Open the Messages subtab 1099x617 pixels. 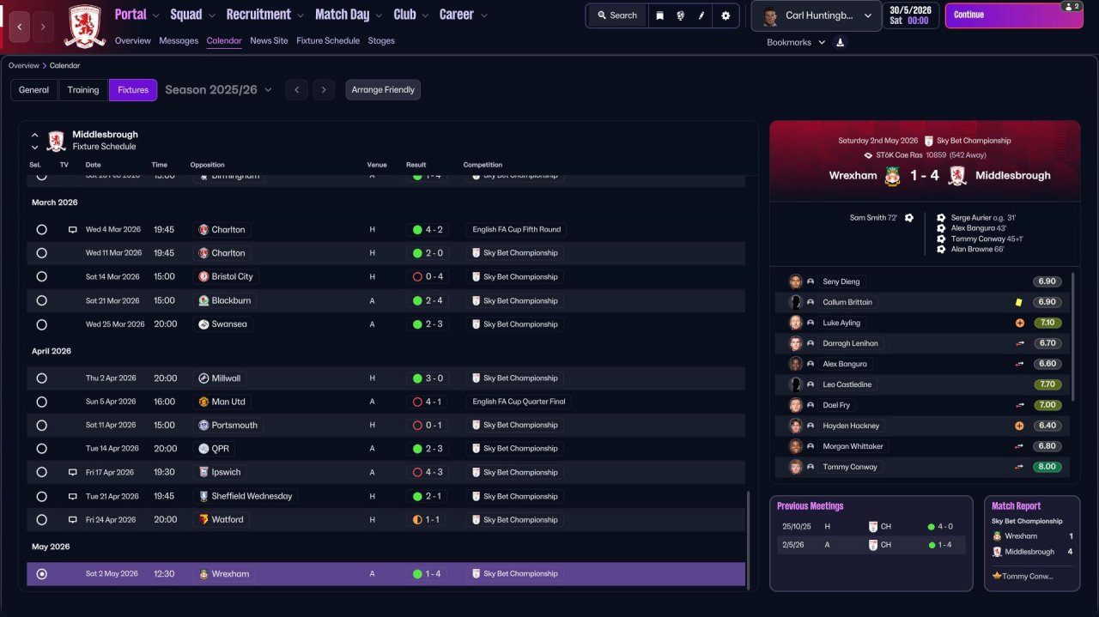pos(179,40)
